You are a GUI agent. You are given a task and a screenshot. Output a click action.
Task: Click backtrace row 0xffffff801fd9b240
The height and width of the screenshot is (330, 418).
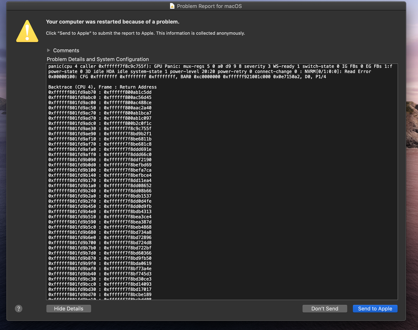pyautogui.click(x=100, y=191)
